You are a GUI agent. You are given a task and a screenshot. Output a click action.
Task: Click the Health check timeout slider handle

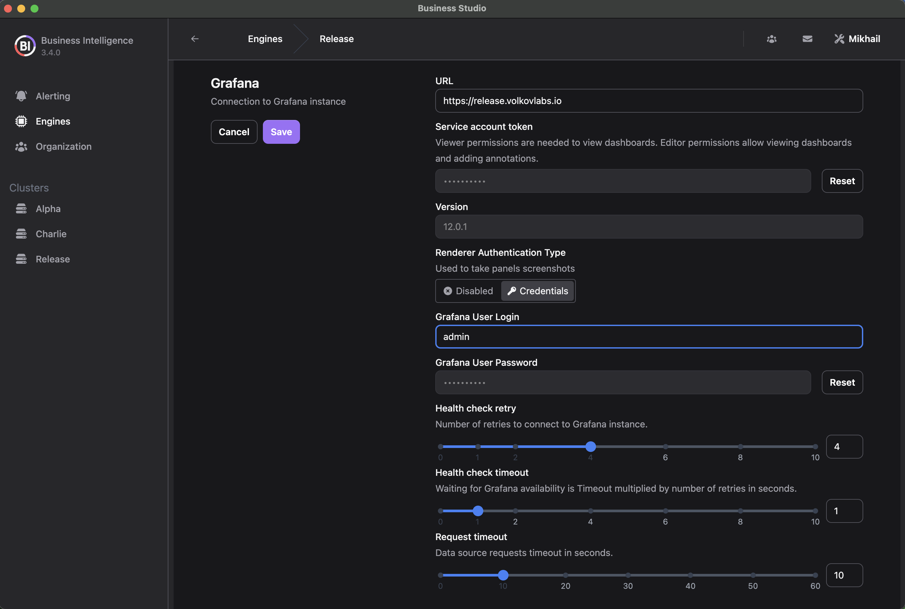[478, 511]
